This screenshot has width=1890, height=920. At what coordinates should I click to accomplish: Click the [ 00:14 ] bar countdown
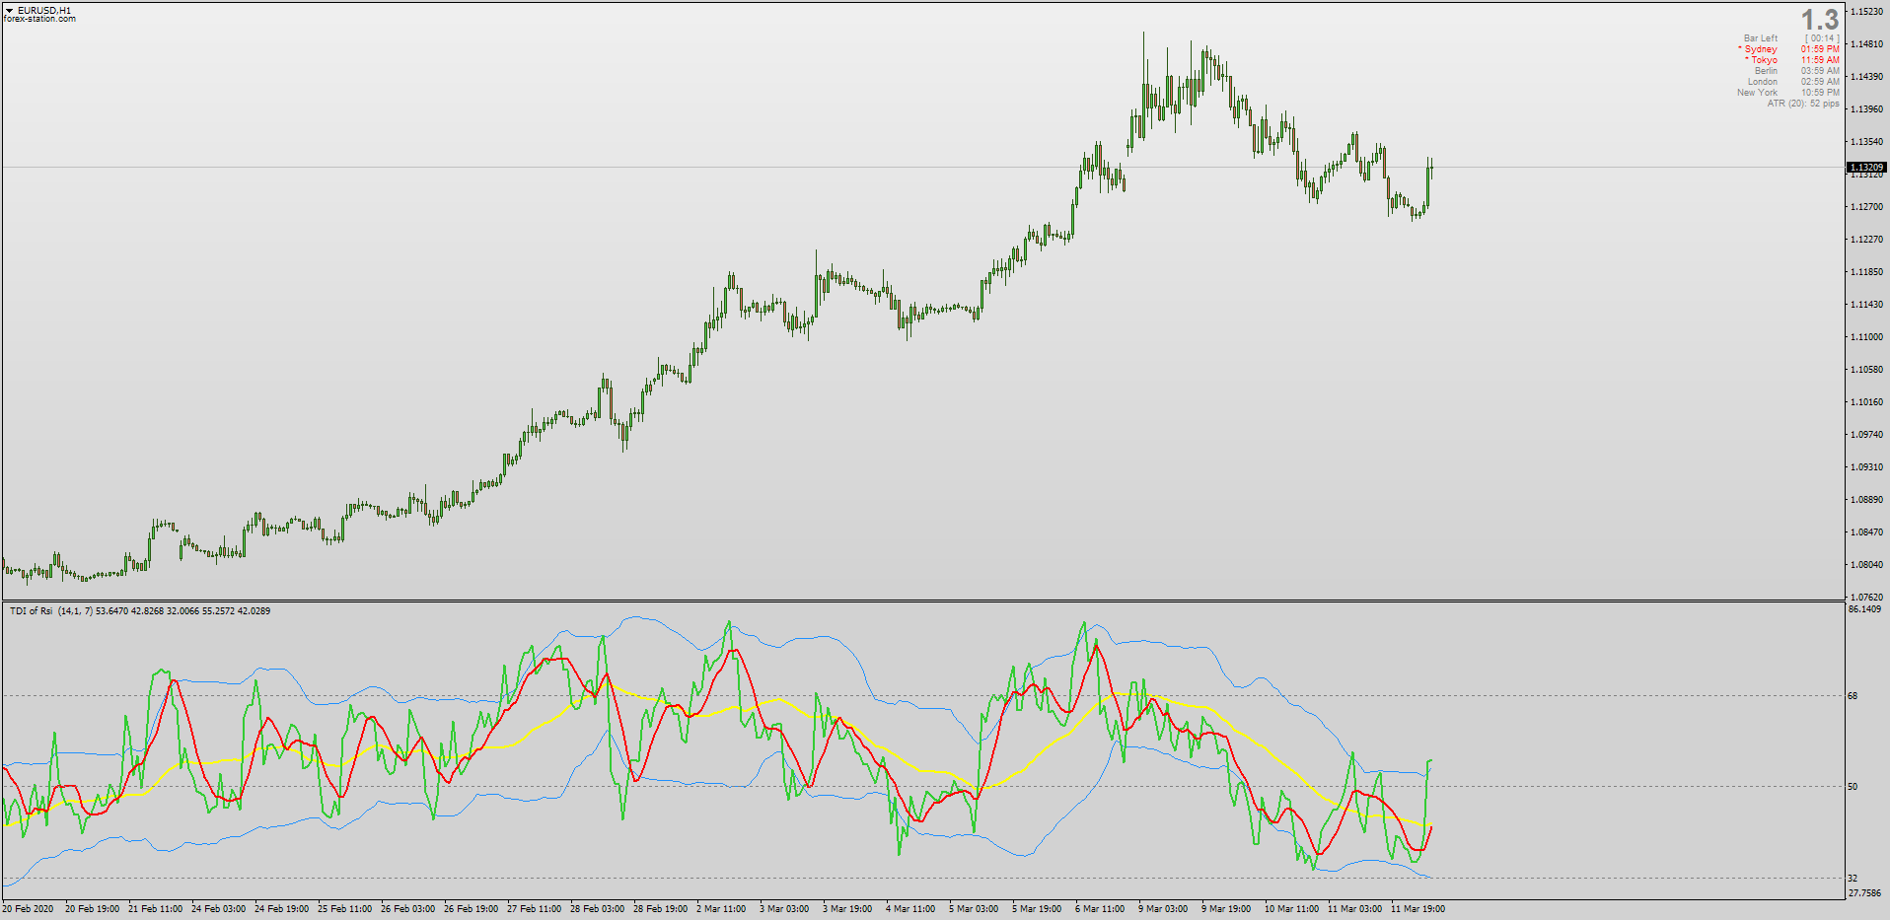pos(1822,38)
